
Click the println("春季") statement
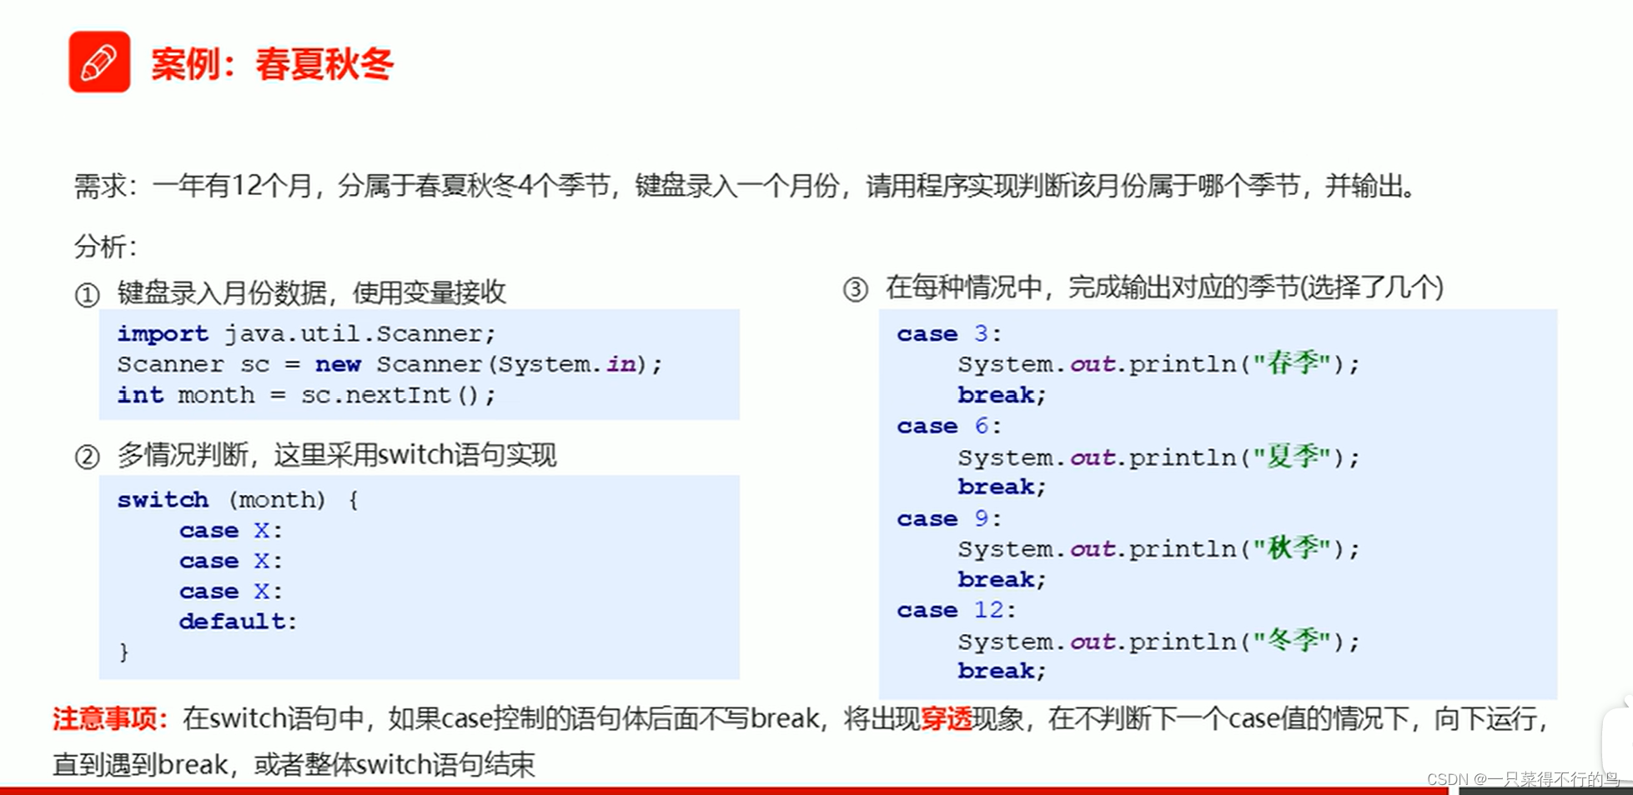tap(1158, 364)
